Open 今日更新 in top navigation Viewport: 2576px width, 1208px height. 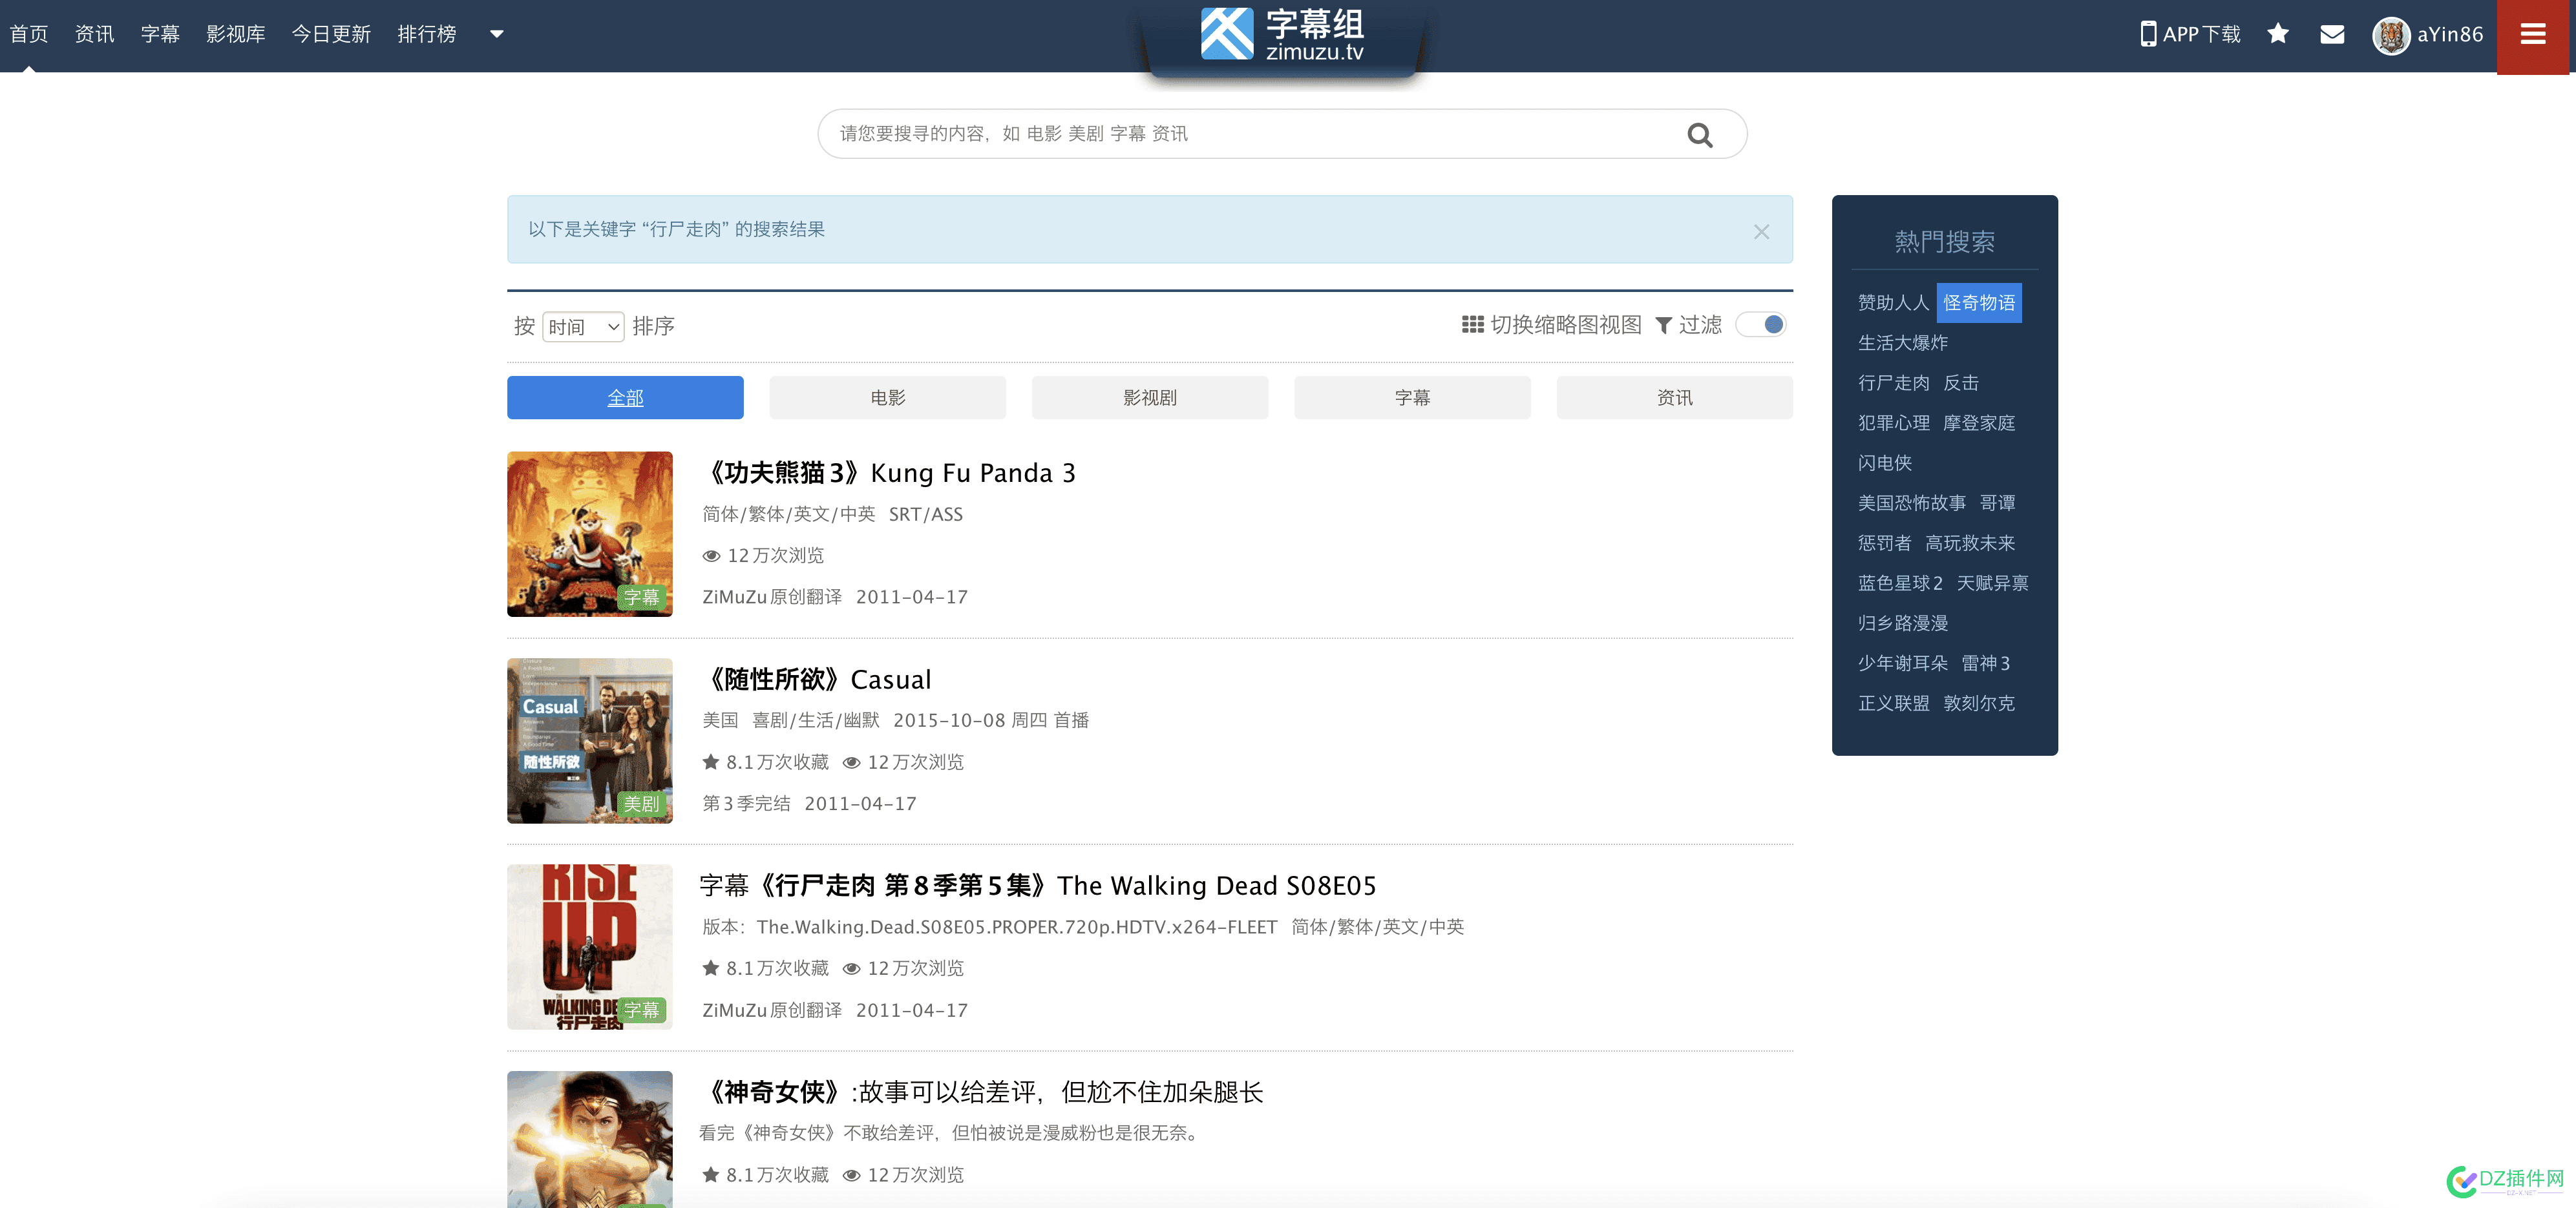pos(331,34)
